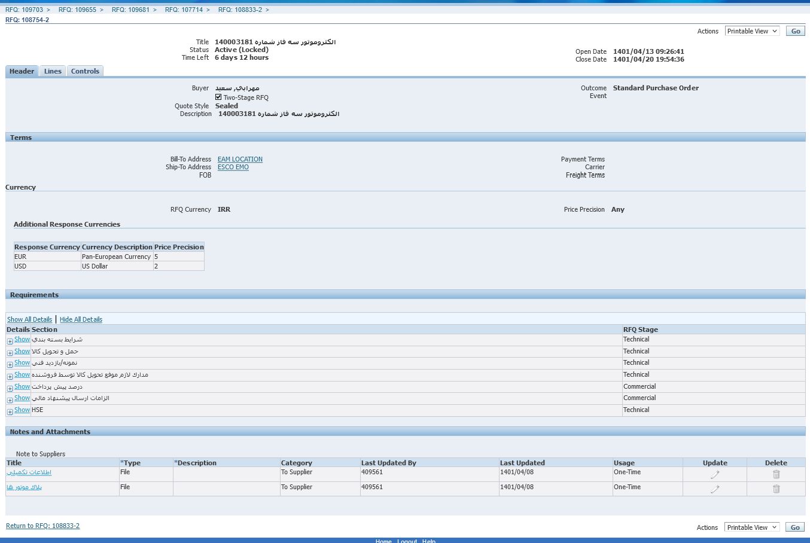Go to breadcrumb RFQ: 108833-2
Screen dimensions: 810x543
click(x=240, y=10)
